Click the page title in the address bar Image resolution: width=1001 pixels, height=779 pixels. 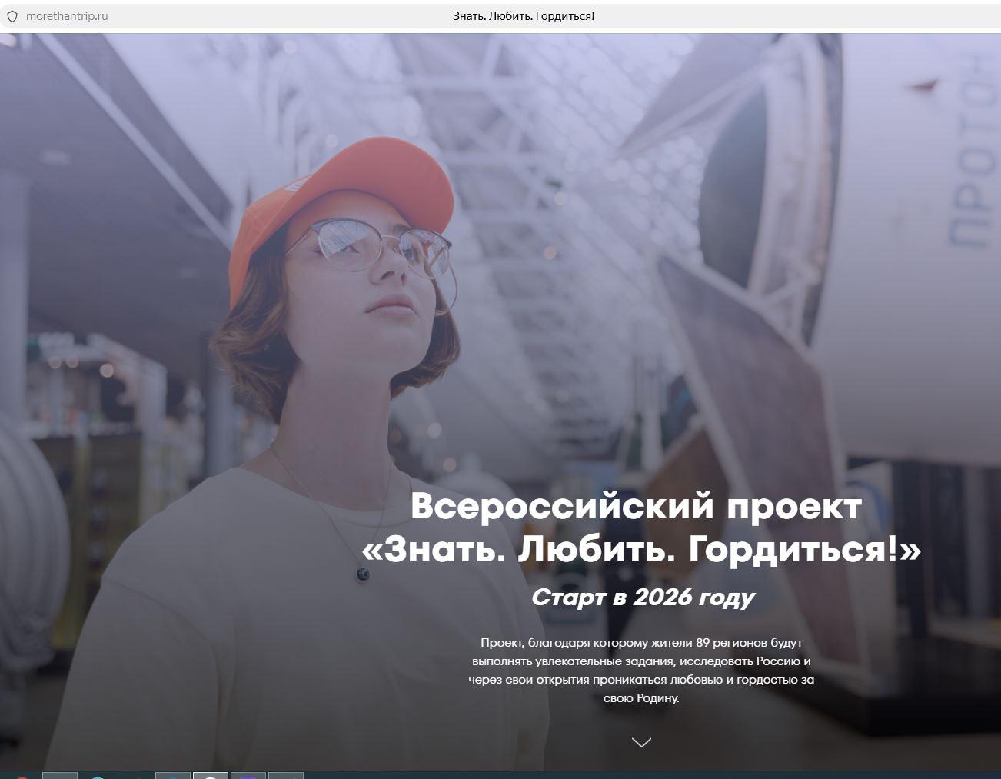(x=523, y=16)
